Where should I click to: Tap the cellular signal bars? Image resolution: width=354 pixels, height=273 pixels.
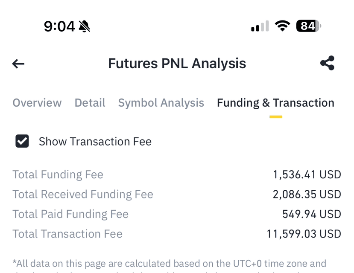(x=260, y=26)
